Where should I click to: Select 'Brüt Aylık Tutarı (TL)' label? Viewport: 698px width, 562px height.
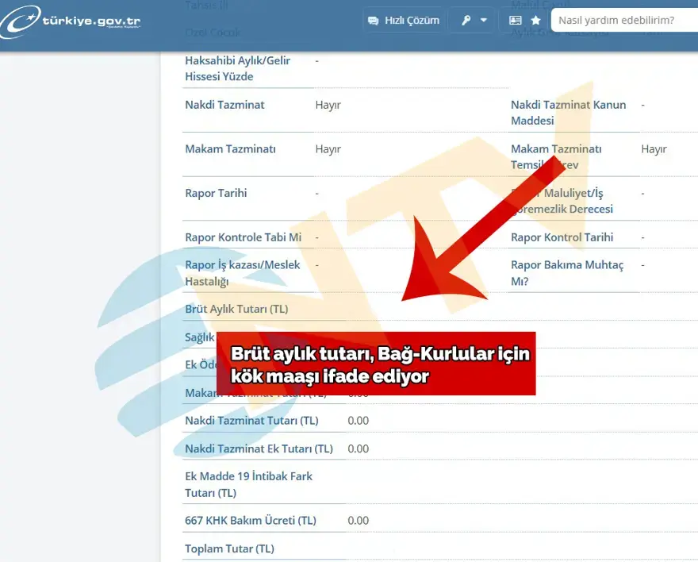click(x=236, y=309)
